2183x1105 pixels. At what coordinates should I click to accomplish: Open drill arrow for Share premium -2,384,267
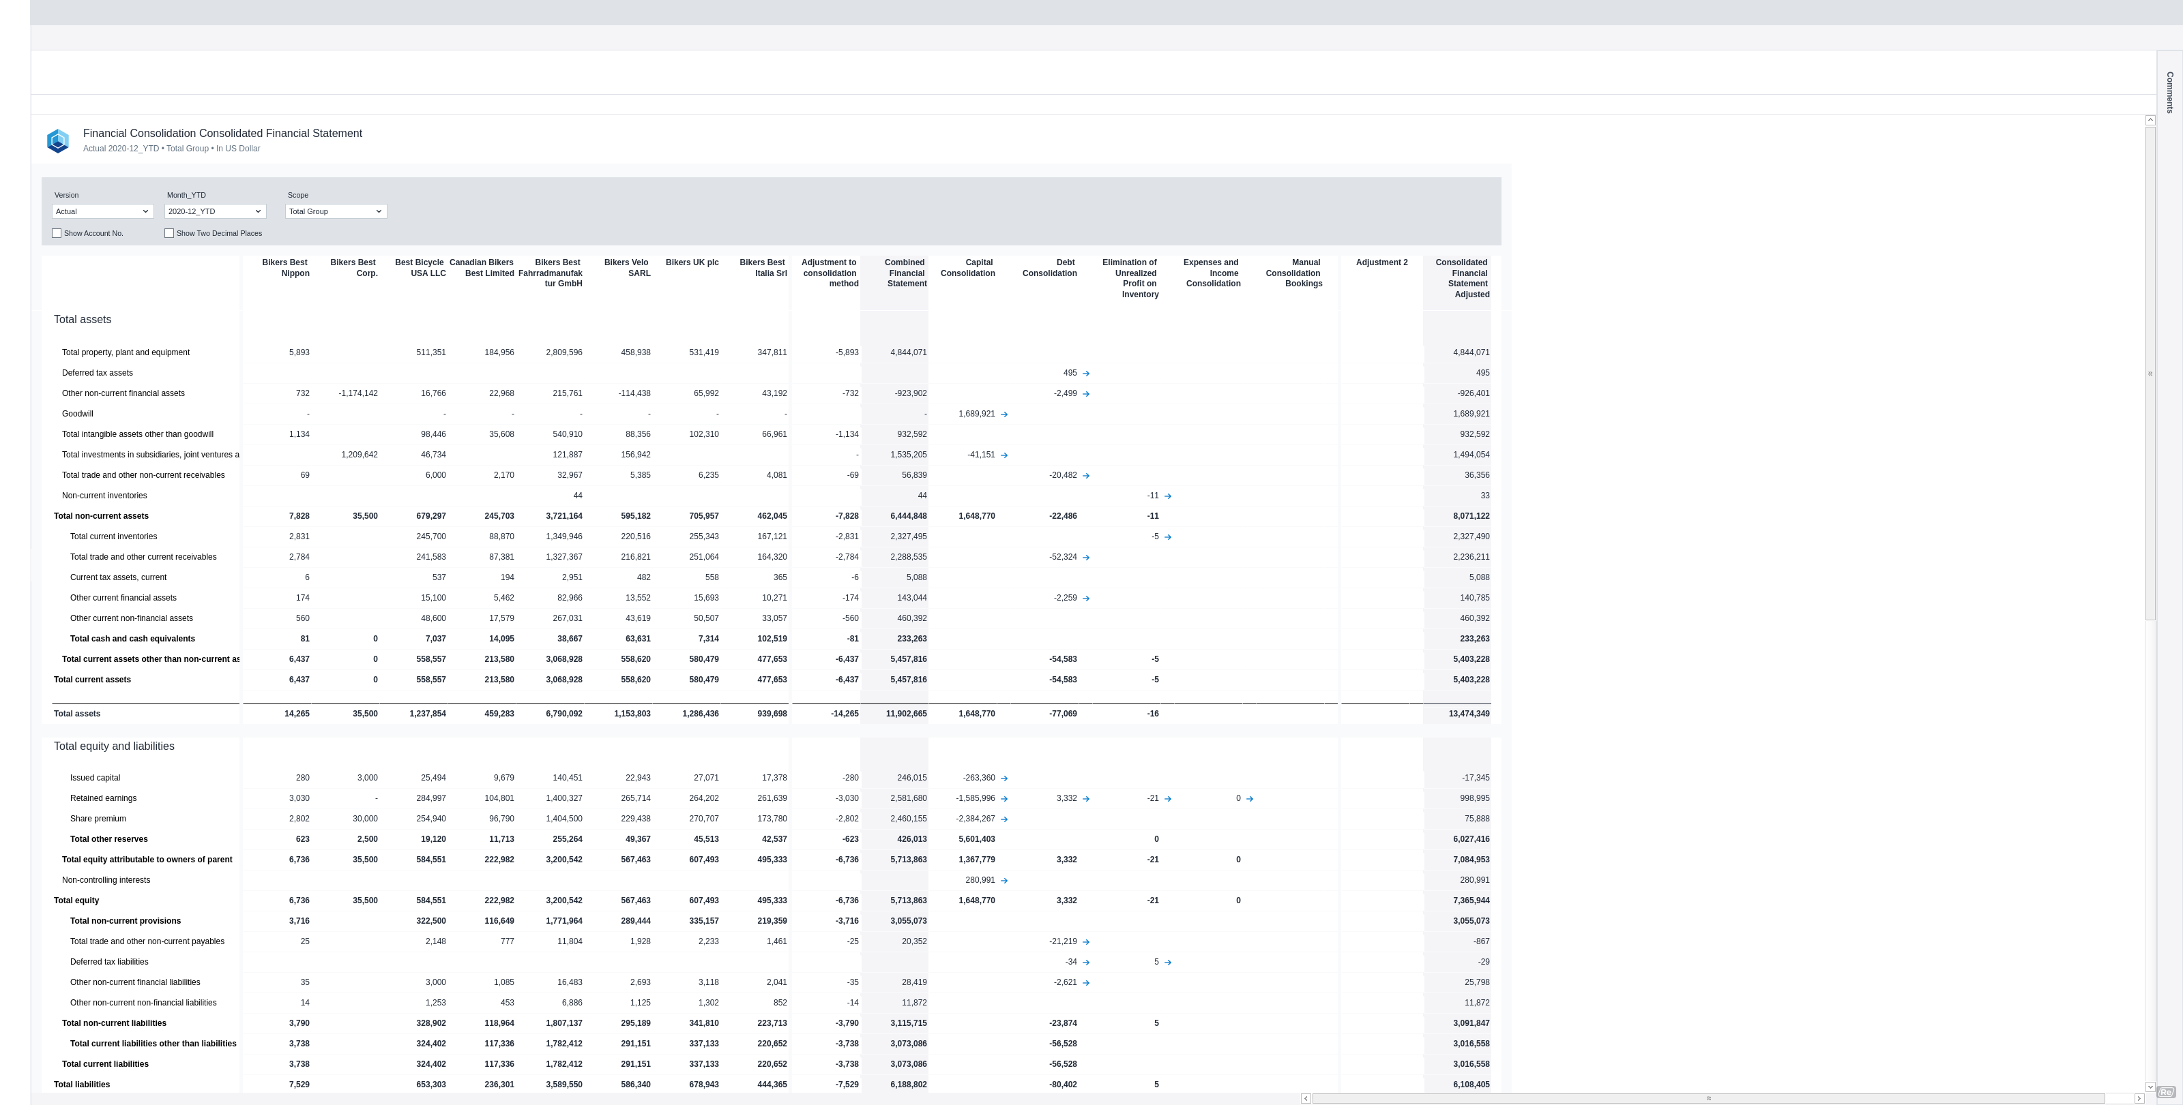coord(1004,819)
